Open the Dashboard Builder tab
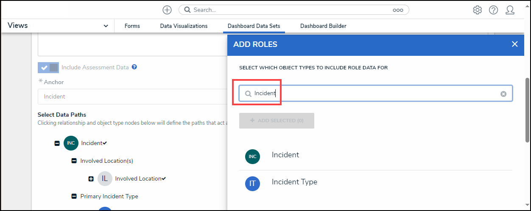 click(323, 26)
